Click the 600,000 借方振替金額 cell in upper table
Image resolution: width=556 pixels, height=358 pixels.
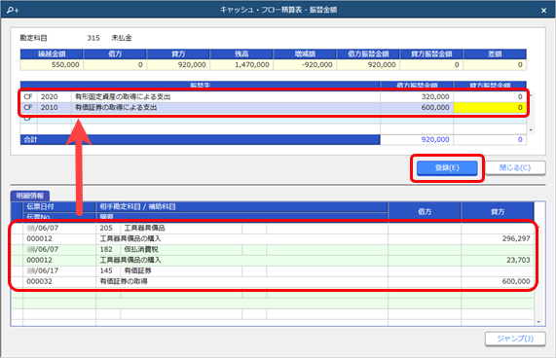pos(417,107)
